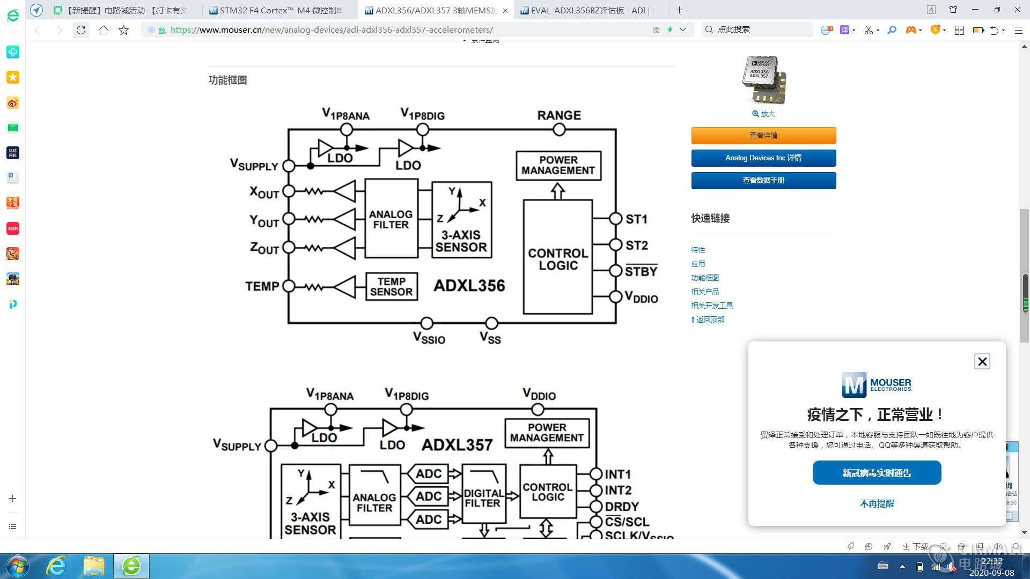Click the back navigation arrow
This screenshot has height=579, width=1030.
pyautogui.click(x=38, y=30)
